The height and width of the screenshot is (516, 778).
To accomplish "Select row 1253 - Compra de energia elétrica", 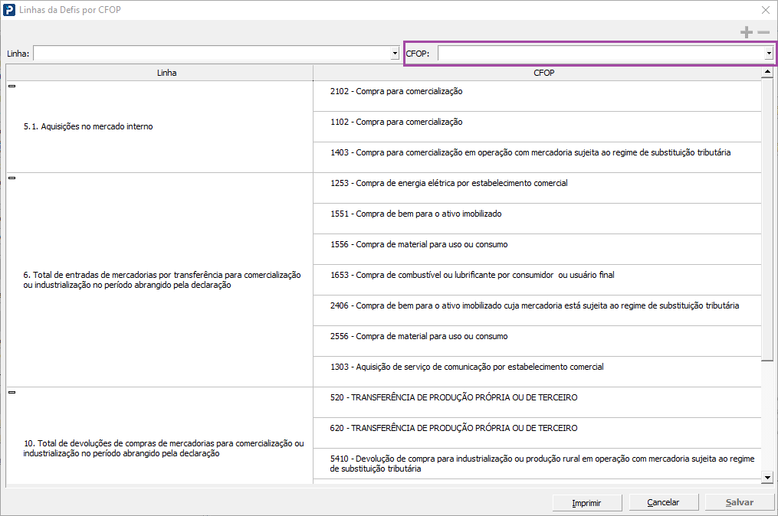I will point(537,184).
